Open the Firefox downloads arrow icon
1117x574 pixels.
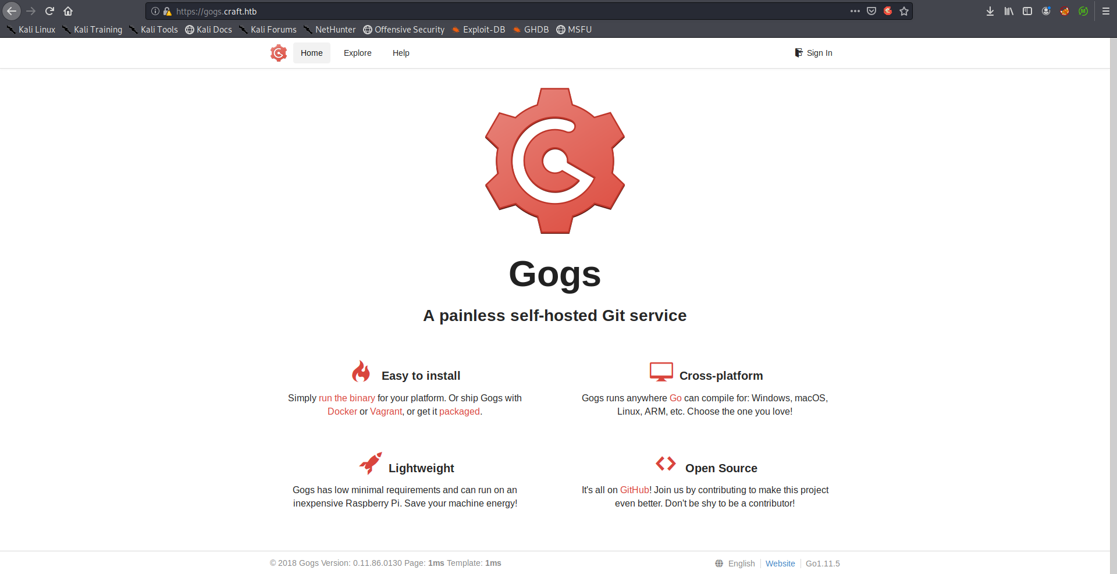[990, 11]
